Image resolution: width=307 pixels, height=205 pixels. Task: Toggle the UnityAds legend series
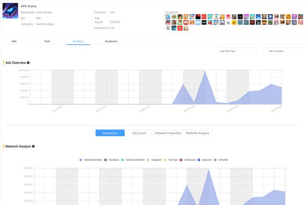pyautogui.click(x=221, y=160)
